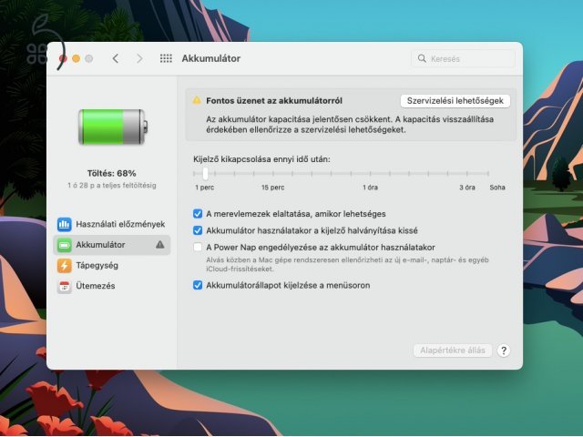Set display-off slider to 1 óra

click(x=370, y=174)
